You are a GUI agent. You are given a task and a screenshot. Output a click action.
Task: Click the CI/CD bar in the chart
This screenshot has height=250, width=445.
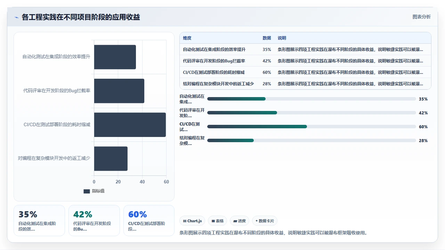pyautogui.click(x=130, y=125)
